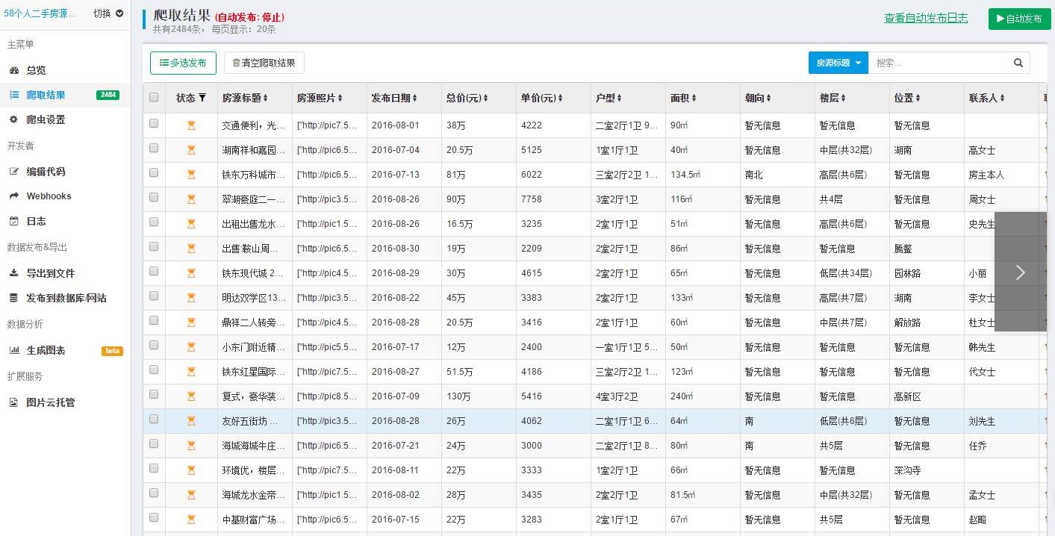Check the row for 友好五街坊 listing
Image resolution: width=1055 pixels, height=536 pixels.
pos(154,420)
